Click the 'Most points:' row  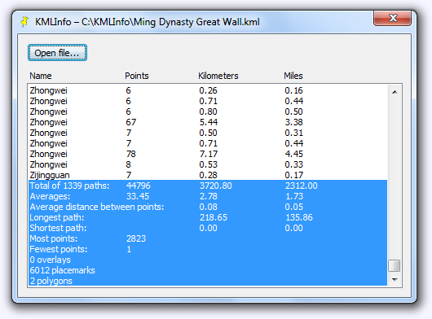(208, 238)
